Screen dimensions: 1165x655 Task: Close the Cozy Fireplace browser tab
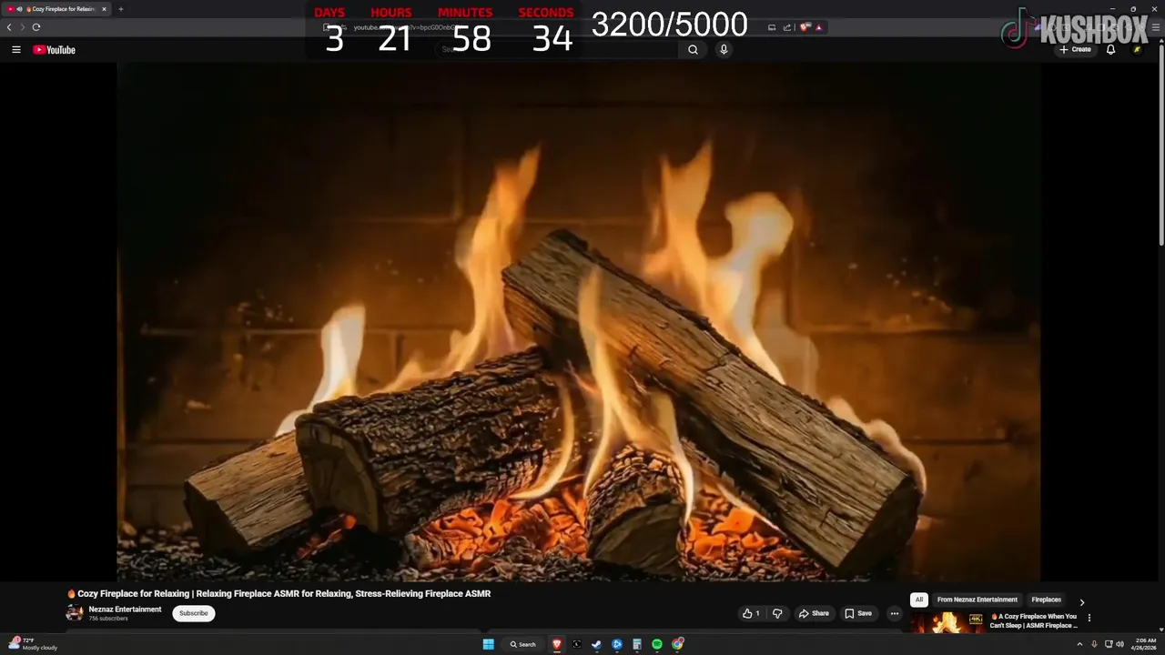tap(104, 9)
